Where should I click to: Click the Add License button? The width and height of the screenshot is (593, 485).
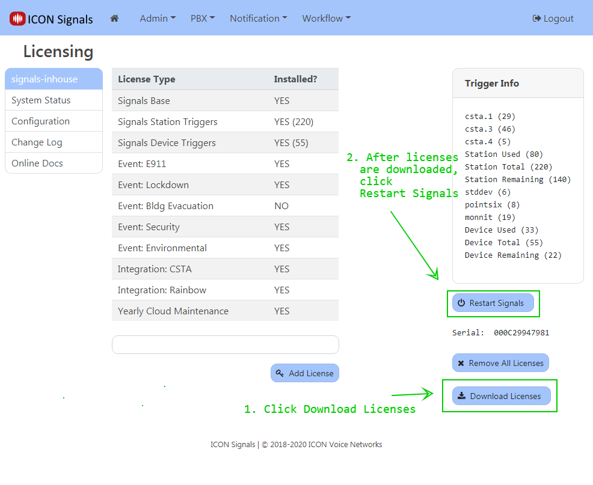305,373
